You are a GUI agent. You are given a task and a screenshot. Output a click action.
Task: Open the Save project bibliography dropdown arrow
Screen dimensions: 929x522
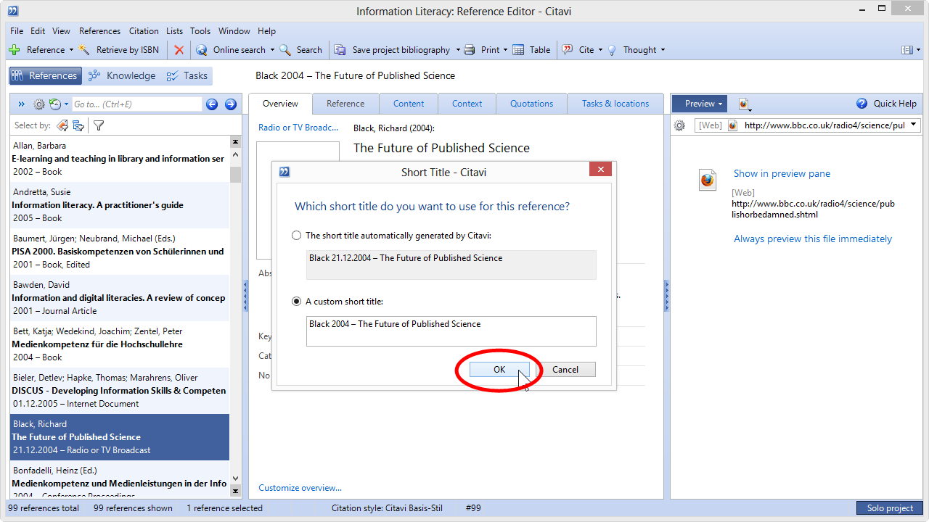458,50
